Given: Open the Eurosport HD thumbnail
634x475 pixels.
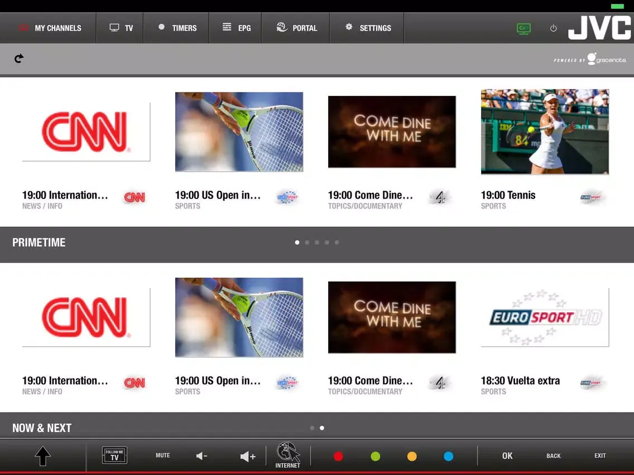Looking at the screenshot, I should (x=545, y=317).
